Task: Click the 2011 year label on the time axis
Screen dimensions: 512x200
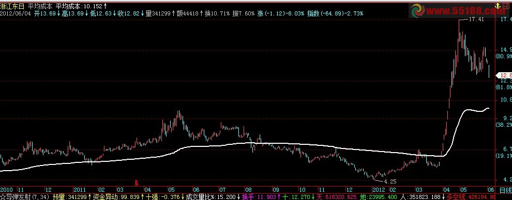Action: [x=79, y=189]
